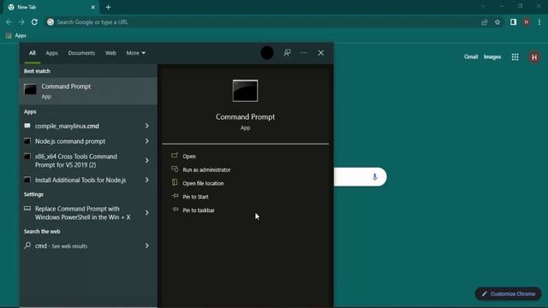Switch to the All filter tab
Image resolution: width=548 pixels, height=308 pixels.
(33, 53)
